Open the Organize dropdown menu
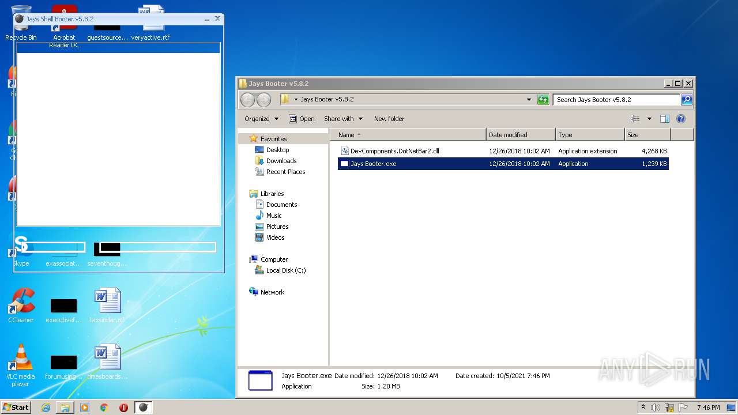738x415 pixels. [x=261, y=119]
